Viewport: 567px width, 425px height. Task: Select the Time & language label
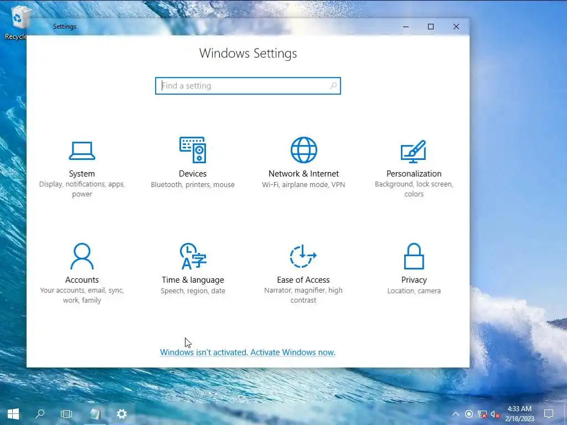(193, 279)
